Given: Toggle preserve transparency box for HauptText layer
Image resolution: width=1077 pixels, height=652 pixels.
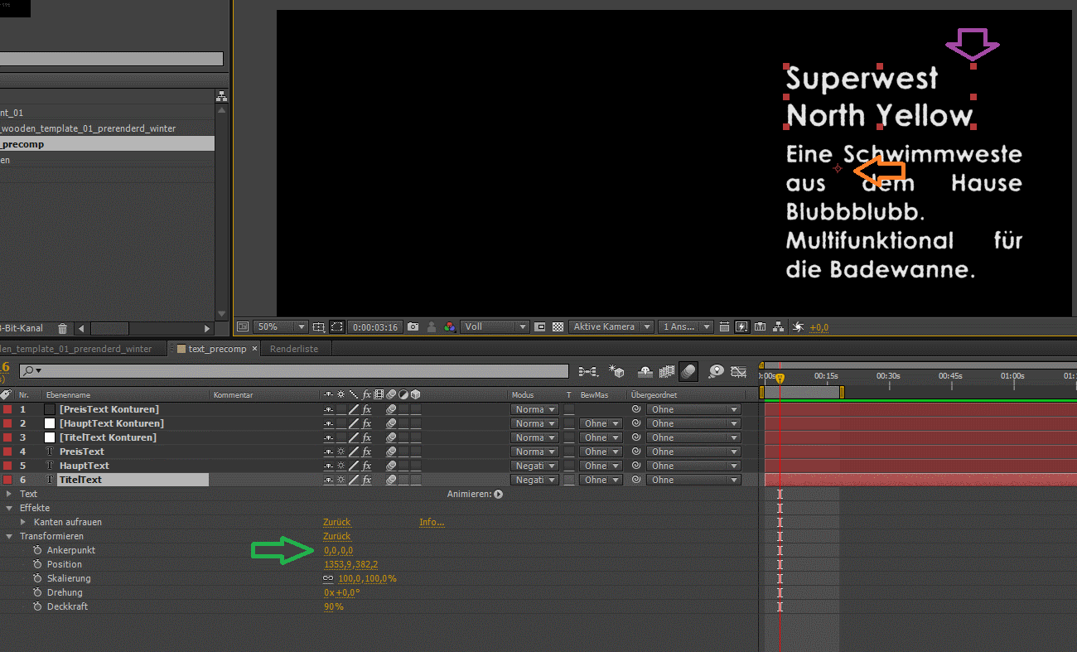Looking at the screenshot, I should (569, 466).
